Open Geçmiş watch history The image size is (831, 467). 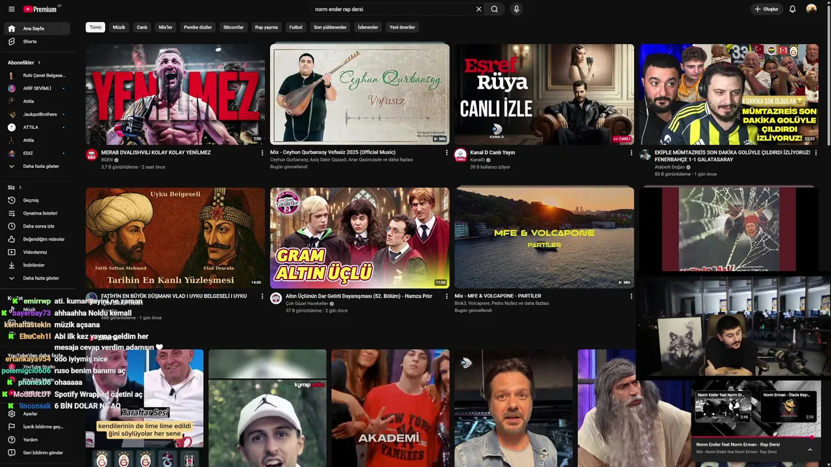36,200
